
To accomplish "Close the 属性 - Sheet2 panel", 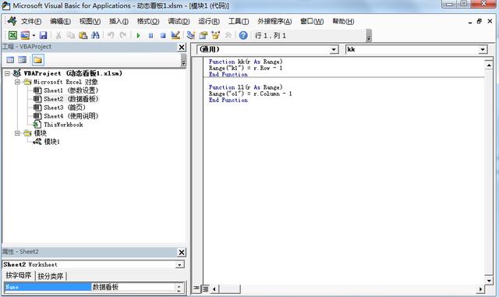I will tap(182, 253).
